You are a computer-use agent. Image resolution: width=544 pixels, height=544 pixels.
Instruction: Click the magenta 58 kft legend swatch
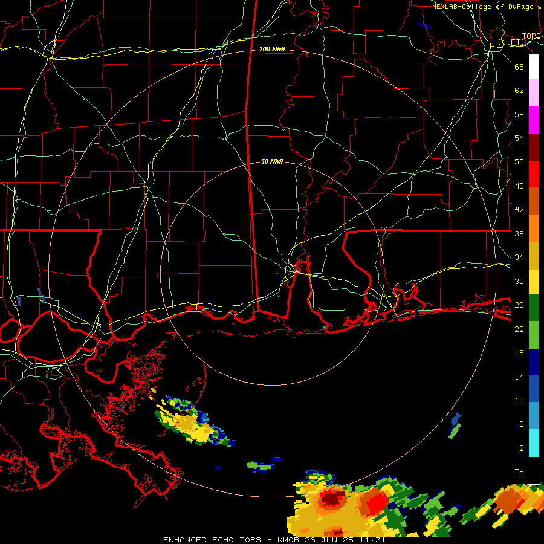(534, 120)
